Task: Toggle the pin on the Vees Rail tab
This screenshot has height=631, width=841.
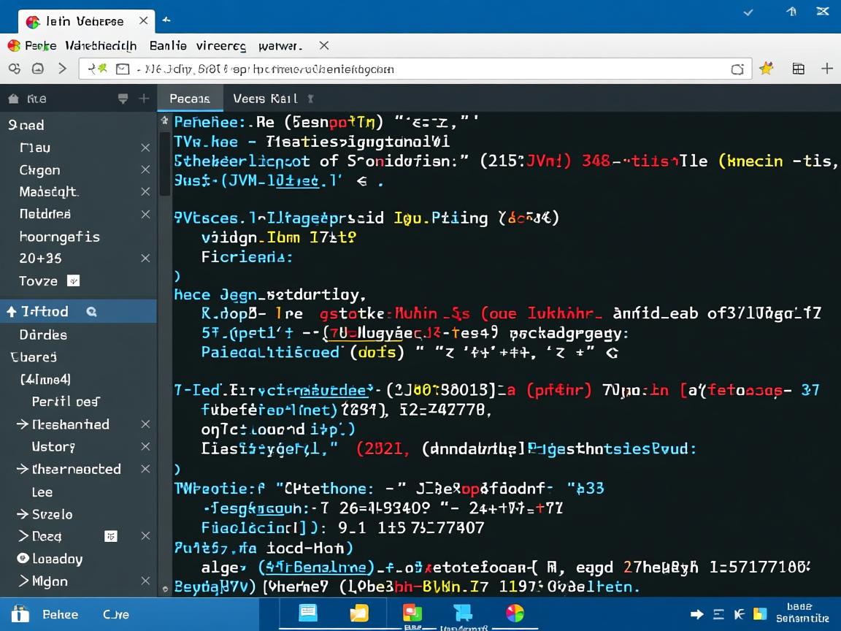Action: 311,98
